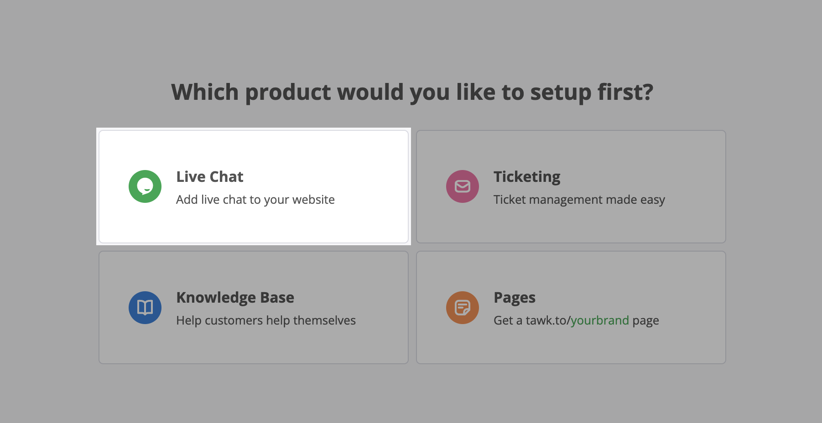
Task: Click the Pages title text
Action: pyautogui.click(x=515, y=298)
